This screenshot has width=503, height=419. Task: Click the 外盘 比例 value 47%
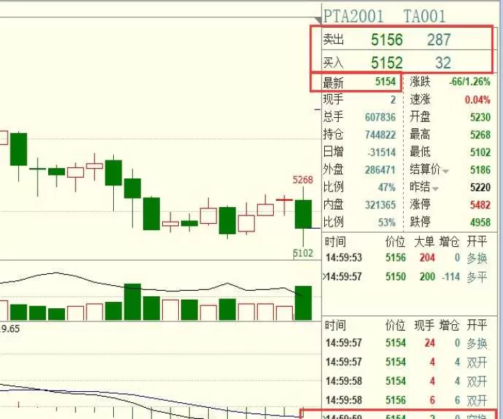(x=386, y=188)
